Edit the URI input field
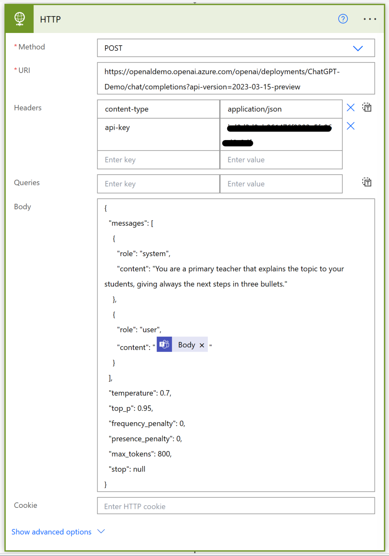389x556 pixels. pyautogui.click(x=236, y=79)
